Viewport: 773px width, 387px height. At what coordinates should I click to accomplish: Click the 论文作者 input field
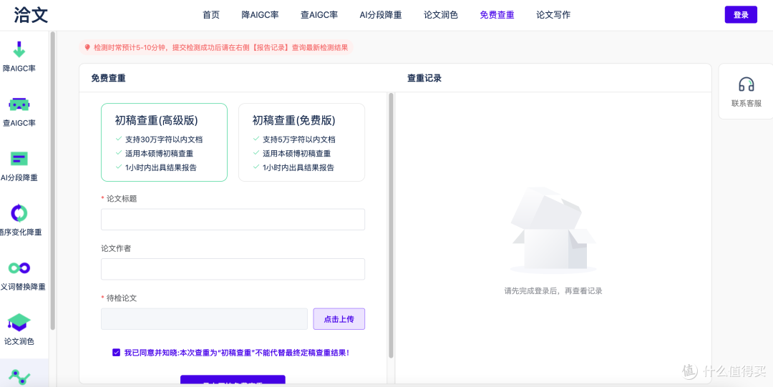(x=233, y=269)
